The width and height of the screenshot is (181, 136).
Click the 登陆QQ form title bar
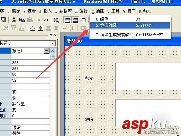point(123,41)
